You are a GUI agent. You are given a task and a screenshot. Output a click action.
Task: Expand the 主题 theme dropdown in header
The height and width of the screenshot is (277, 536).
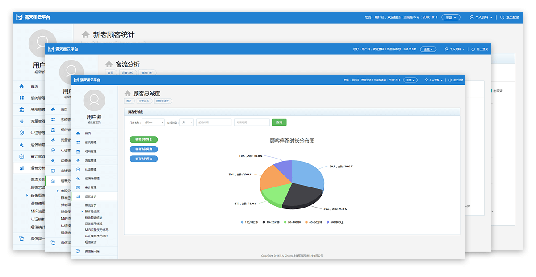[410, 80]
